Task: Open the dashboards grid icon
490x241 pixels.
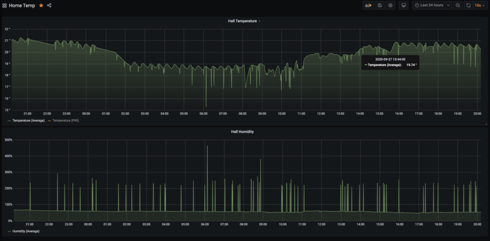Action: point(4,6)
